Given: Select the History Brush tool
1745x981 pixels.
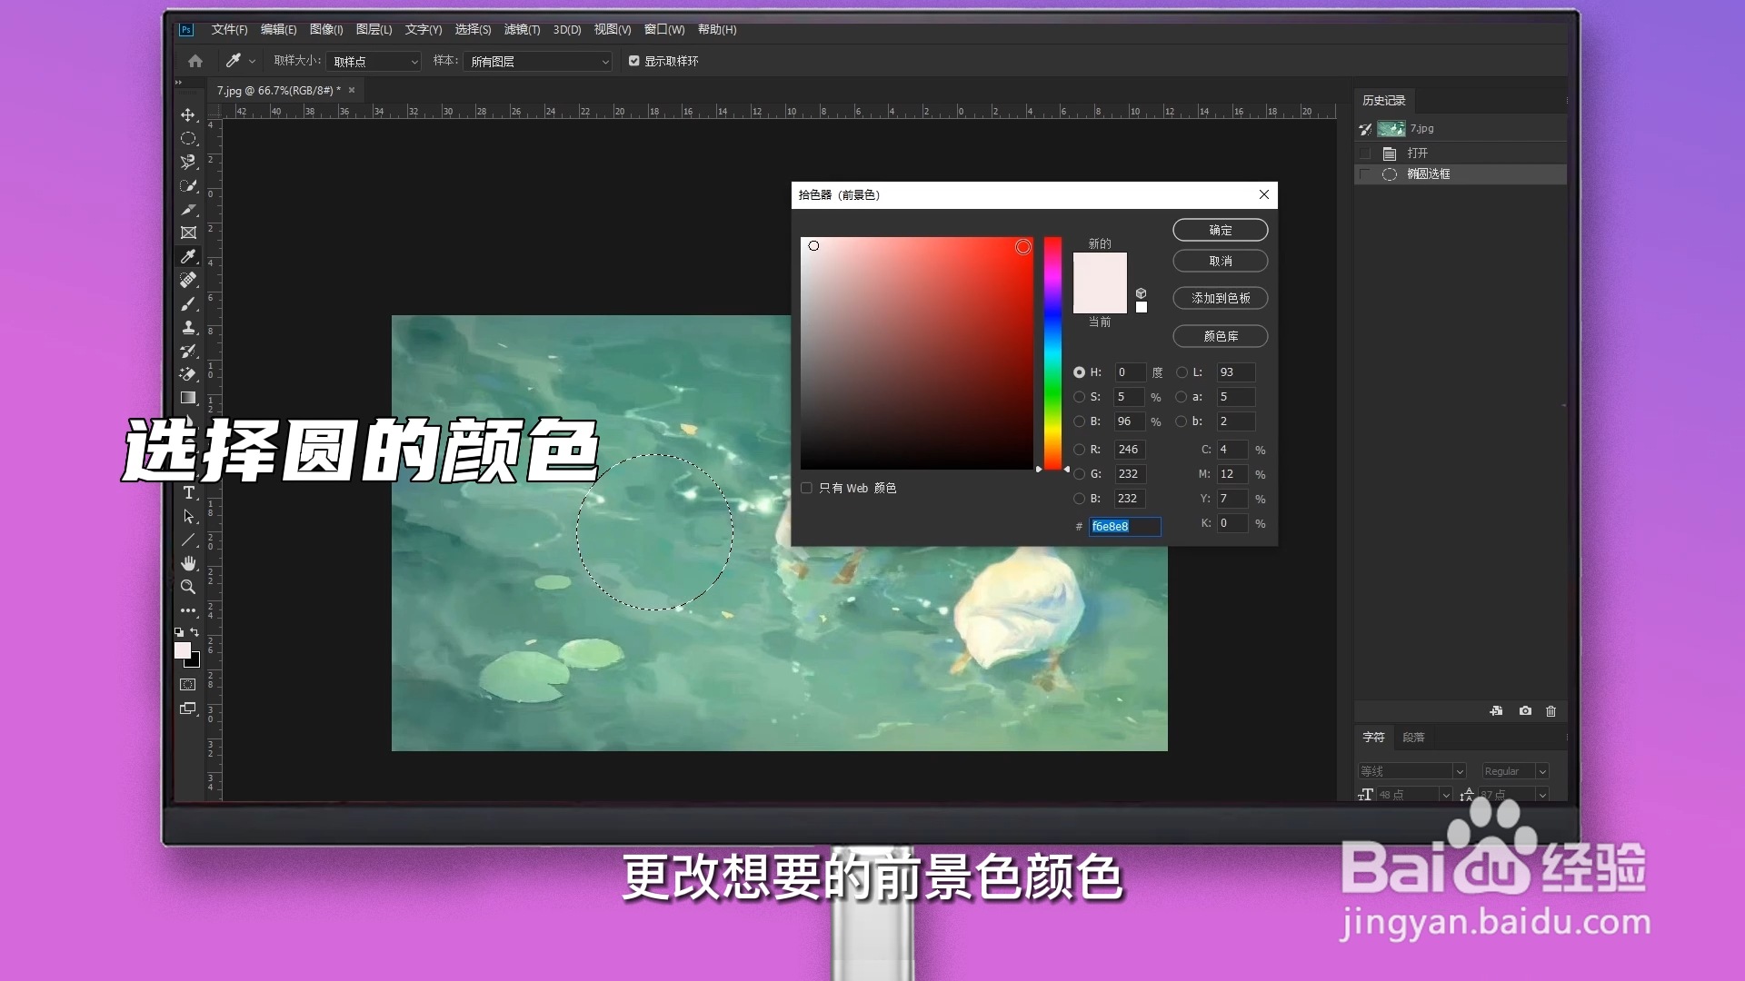Looking at the screenshot, I should coord(188,352).
